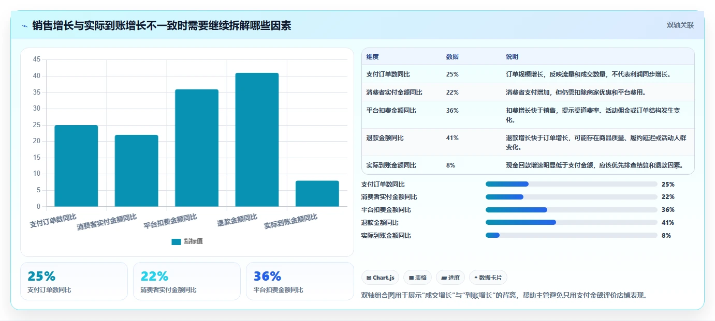This screenshot has width=715, height=321.
Task: Click the 41% value in the table
Action: (452, 138)
